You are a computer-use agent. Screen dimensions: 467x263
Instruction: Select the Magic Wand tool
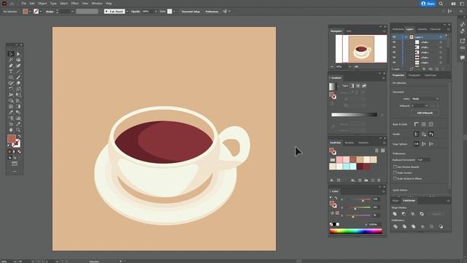coord(11,60)
